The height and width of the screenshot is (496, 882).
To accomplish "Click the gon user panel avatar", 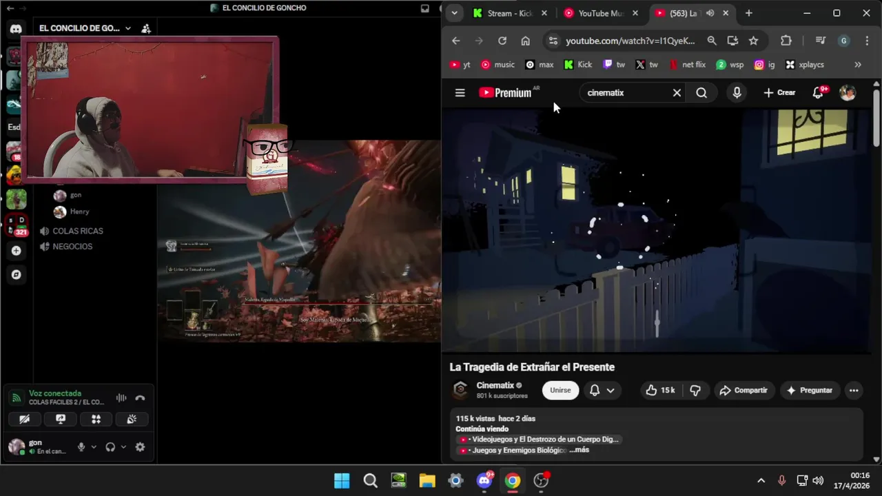I will tap(17, 446).
